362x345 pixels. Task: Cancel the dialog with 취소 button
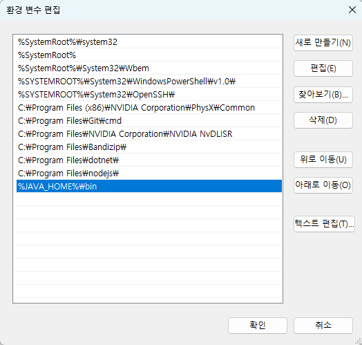coord(323,326)
